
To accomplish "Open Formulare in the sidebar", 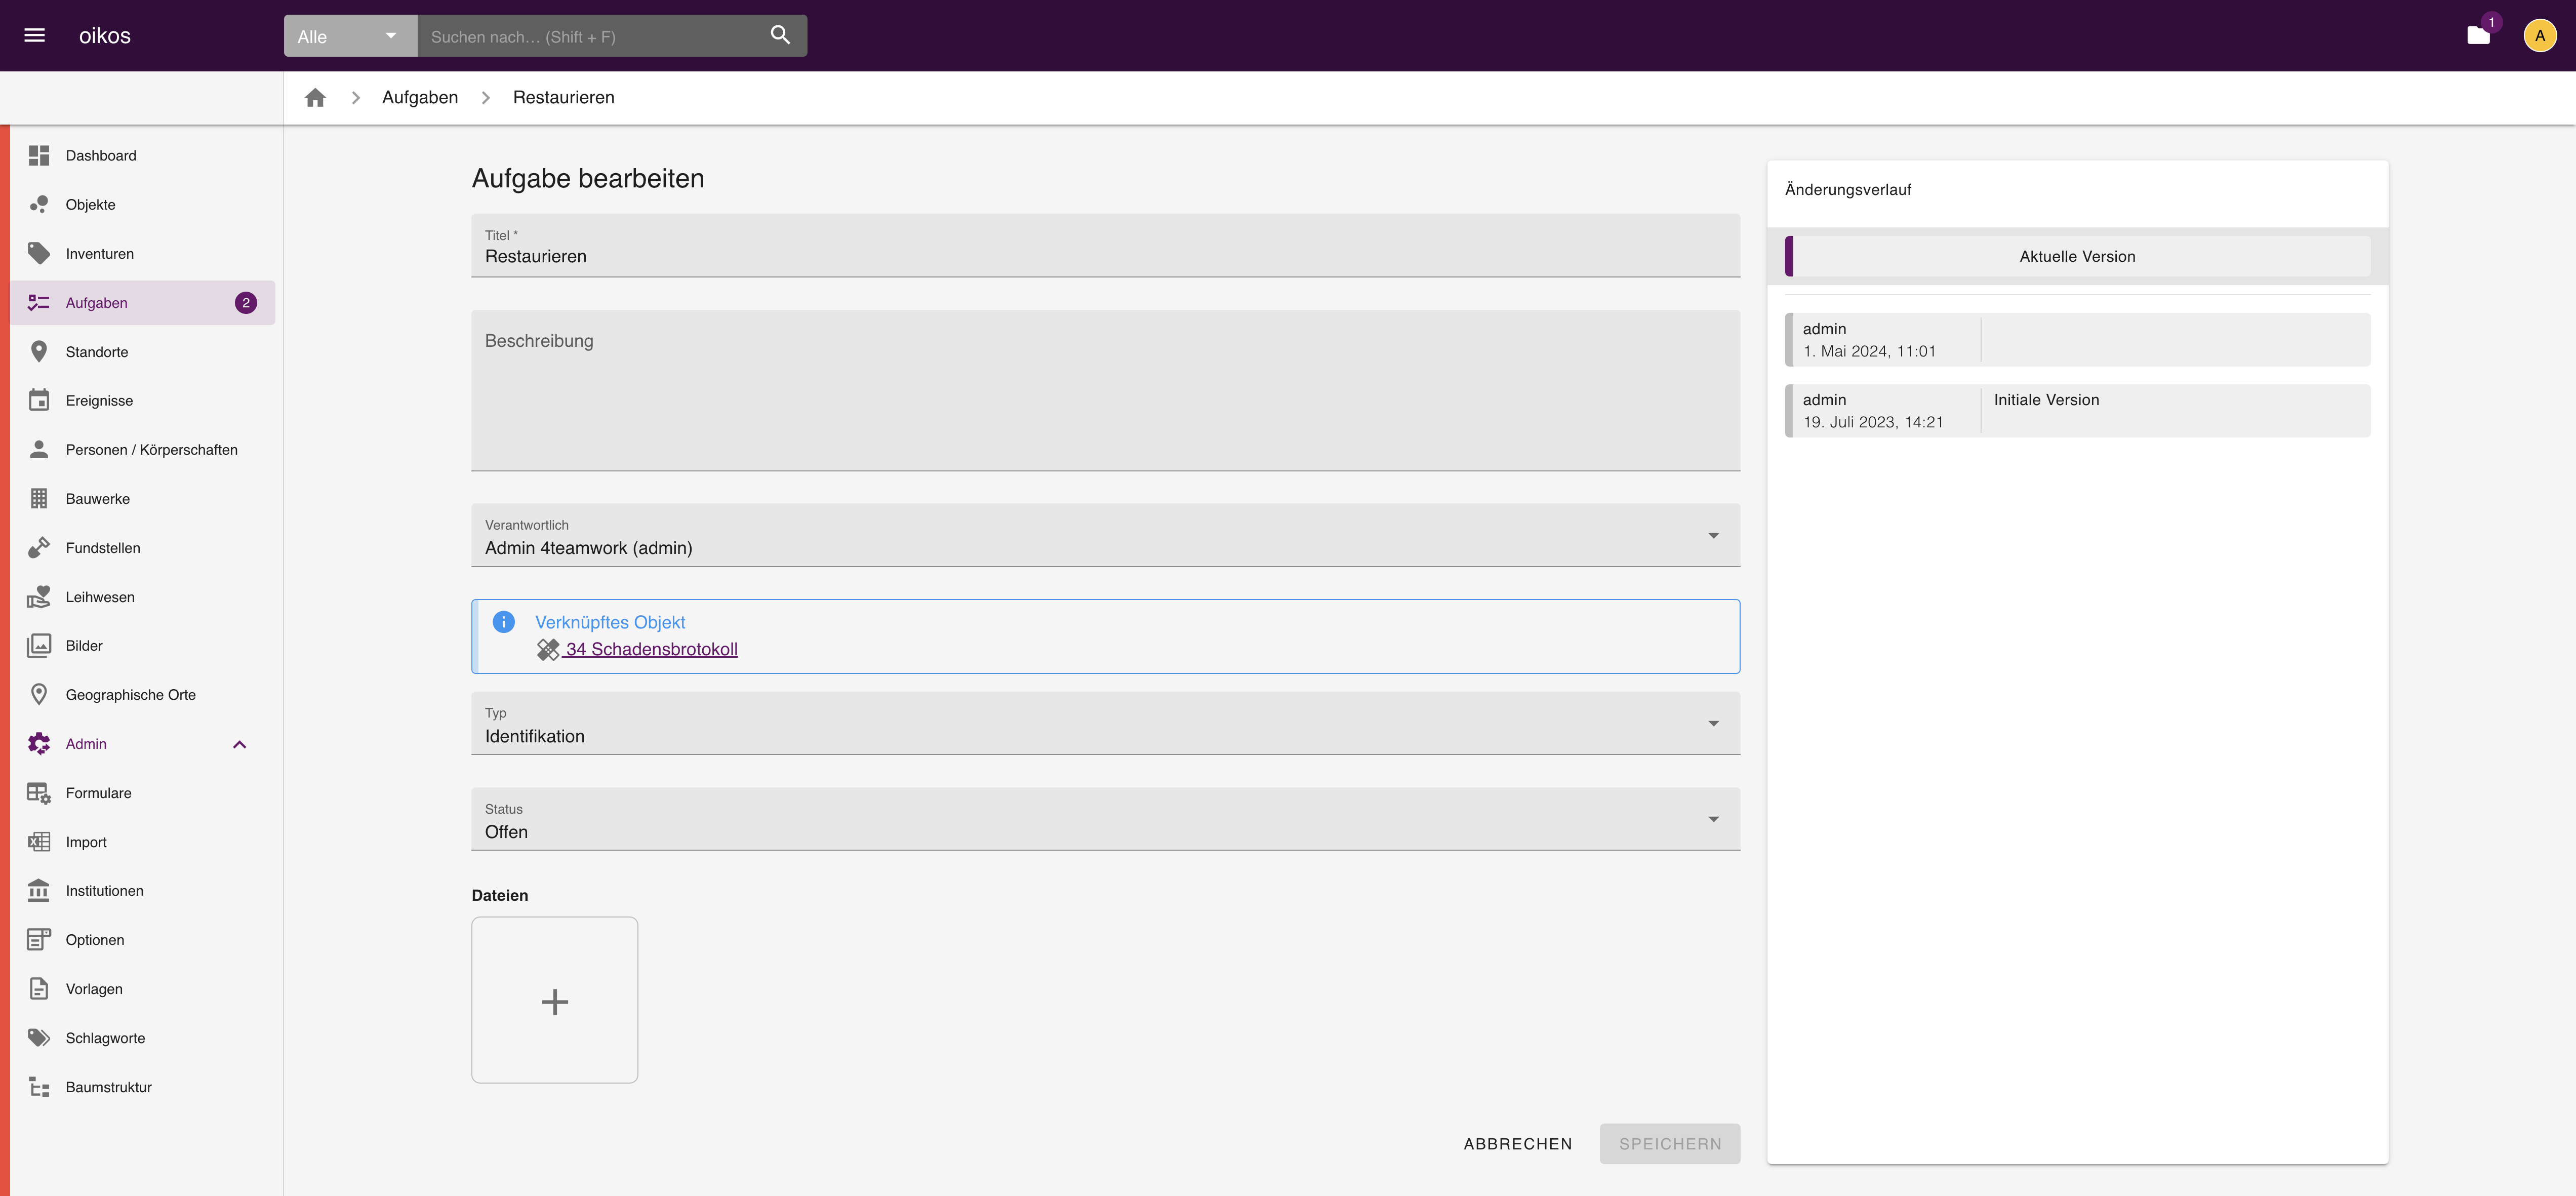I will (x=143, y=793).
